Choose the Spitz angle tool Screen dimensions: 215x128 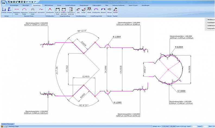coord(78,10)
